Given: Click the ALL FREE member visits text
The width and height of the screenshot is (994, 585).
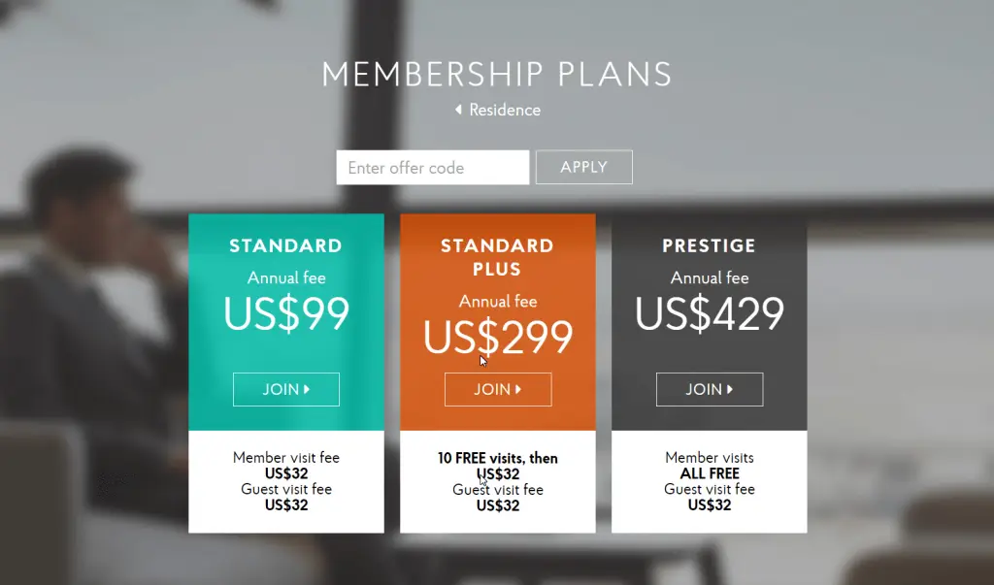Looking at the screenshot, I should [x=709, y=473].
